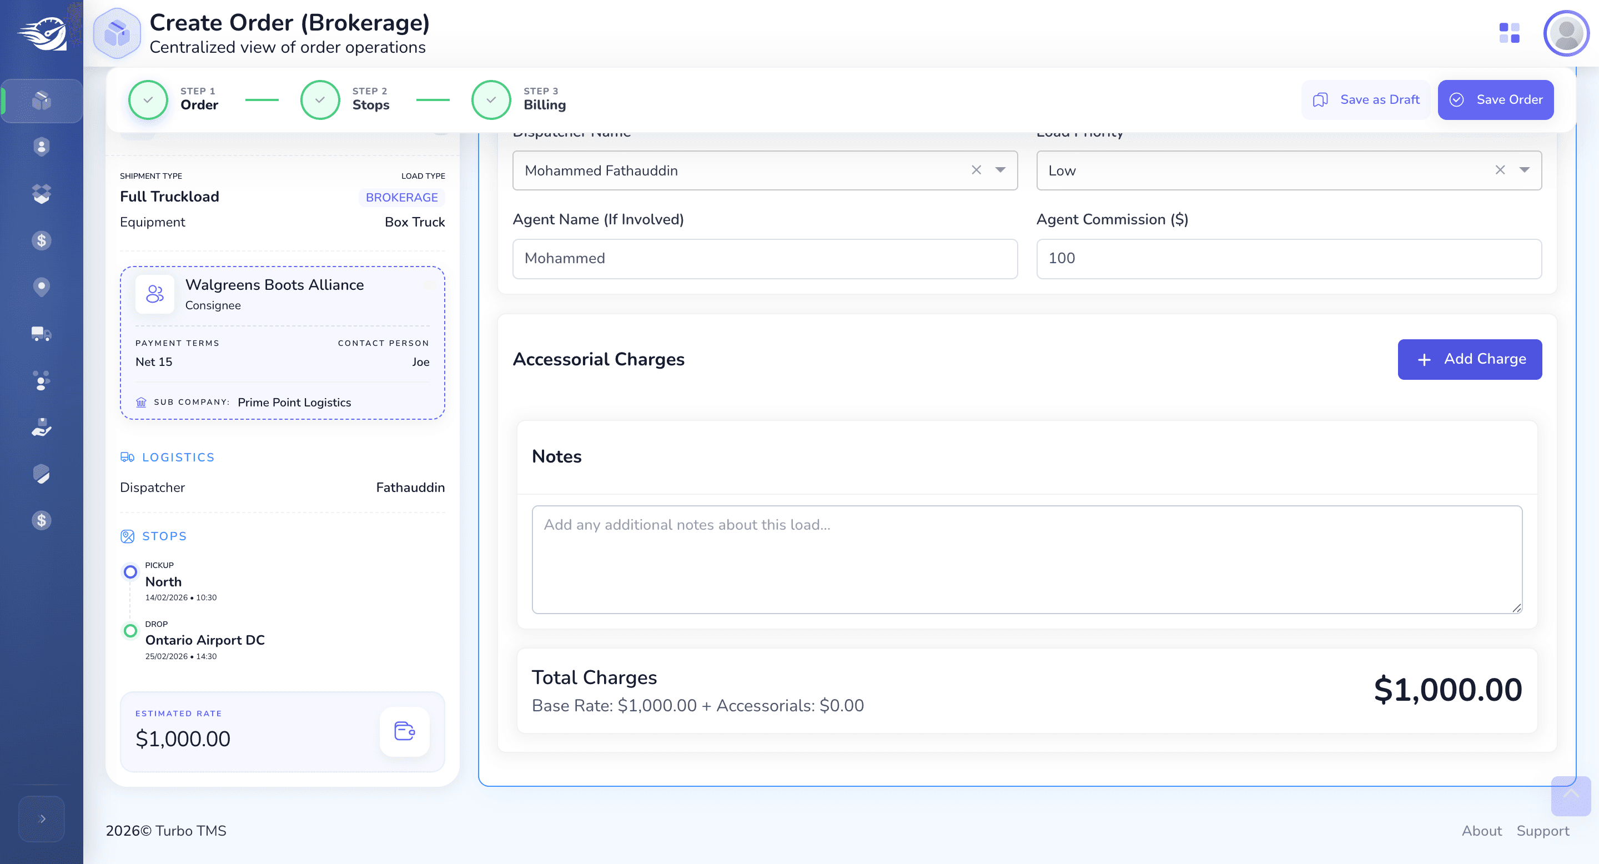Go to Step 1 Order
Image resolution: width=1599 pixels, height=864 pixels.
point(174,99)
